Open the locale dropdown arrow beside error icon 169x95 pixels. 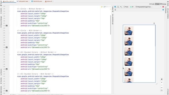coord(161,7)
